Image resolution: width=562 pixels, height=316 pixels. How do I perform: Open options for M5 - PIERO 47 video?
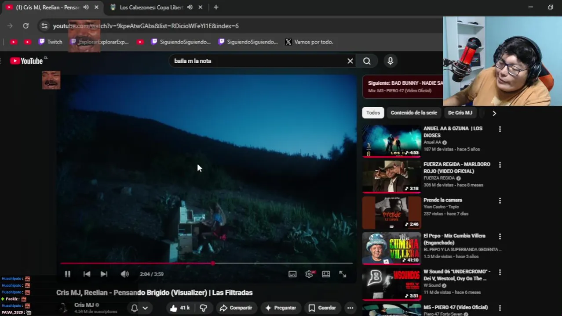(x=500, y=308)
